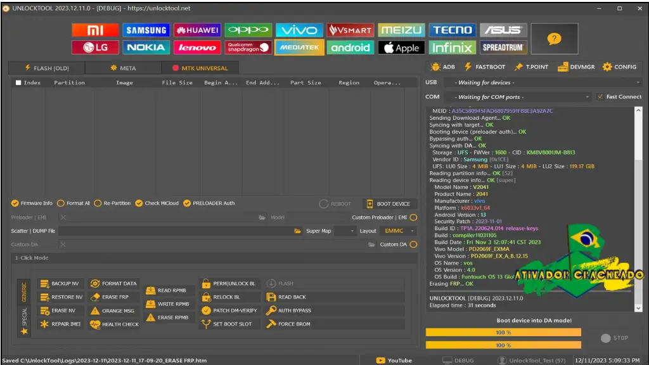Image resolution: width=649 pixels, height=365 pixels.
Task: Check the Index select-all checkbox
Action: click(18, 83)
